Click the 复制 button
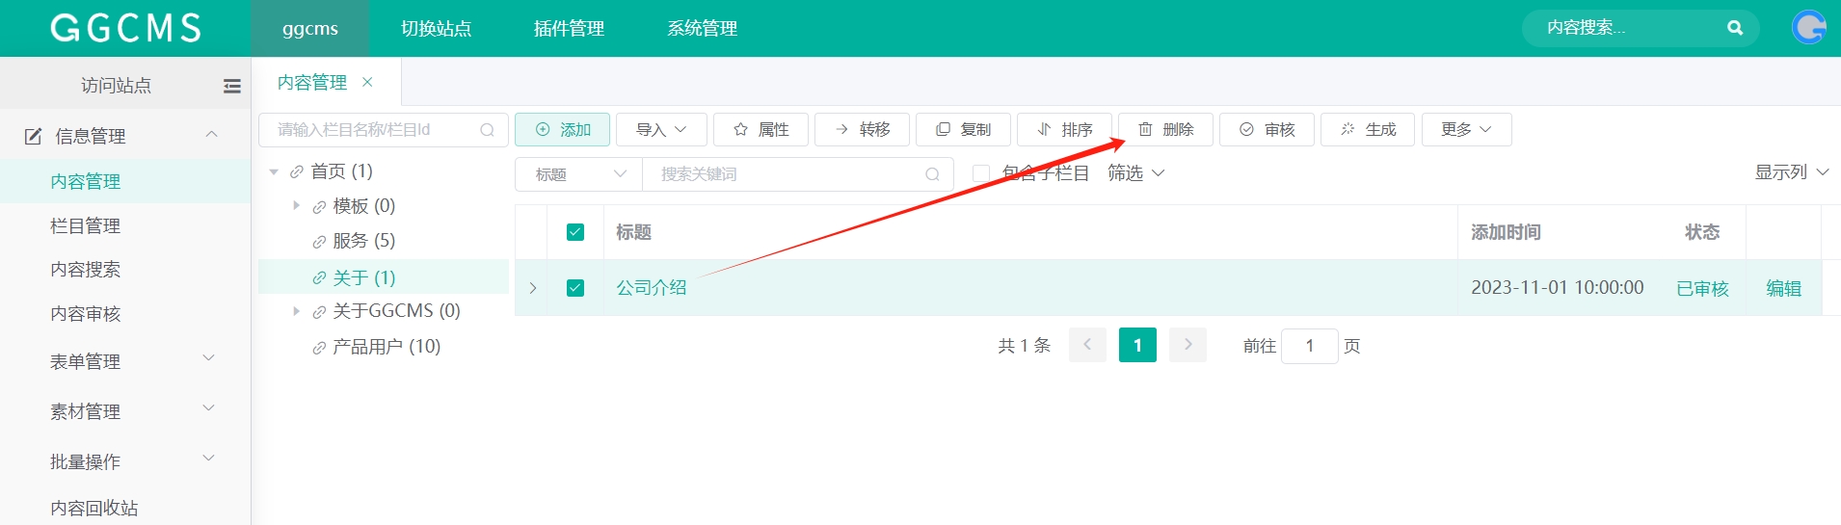 point(963,129)
